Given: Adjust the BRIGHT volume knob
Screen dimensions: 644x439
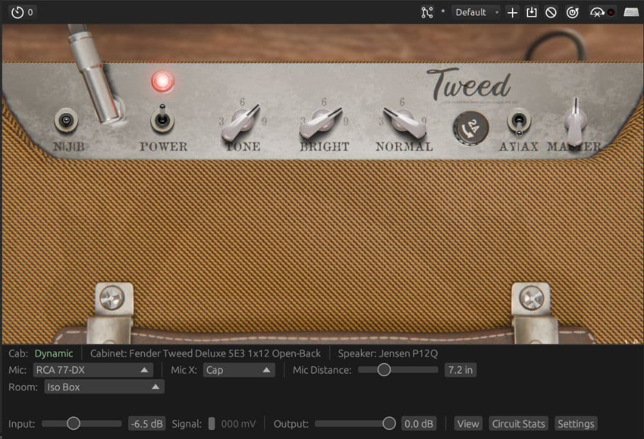Looking at the screenshot, I should pos(322,121).
